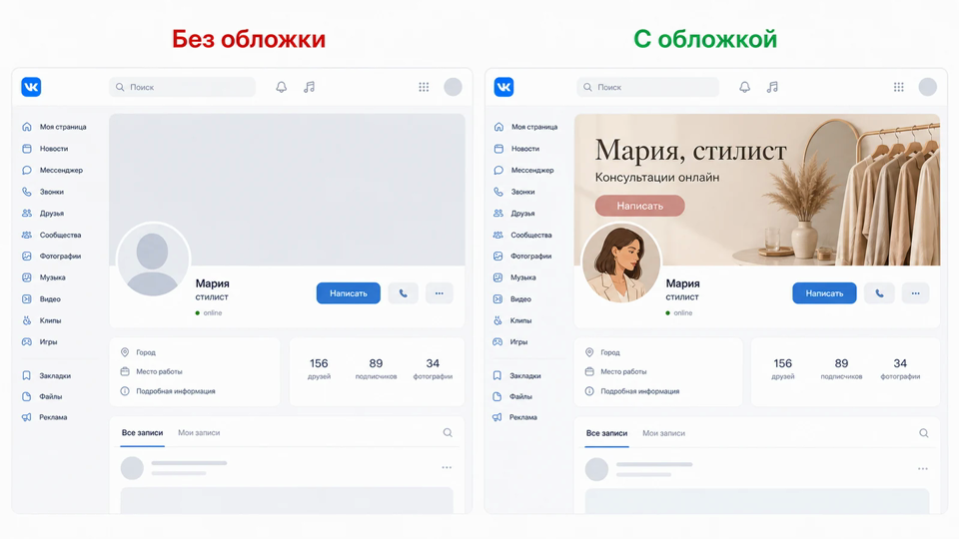The width and height of the screenshot is (959, 539).
Task: Click blue Написать button in right mockup
Action: 824,293
